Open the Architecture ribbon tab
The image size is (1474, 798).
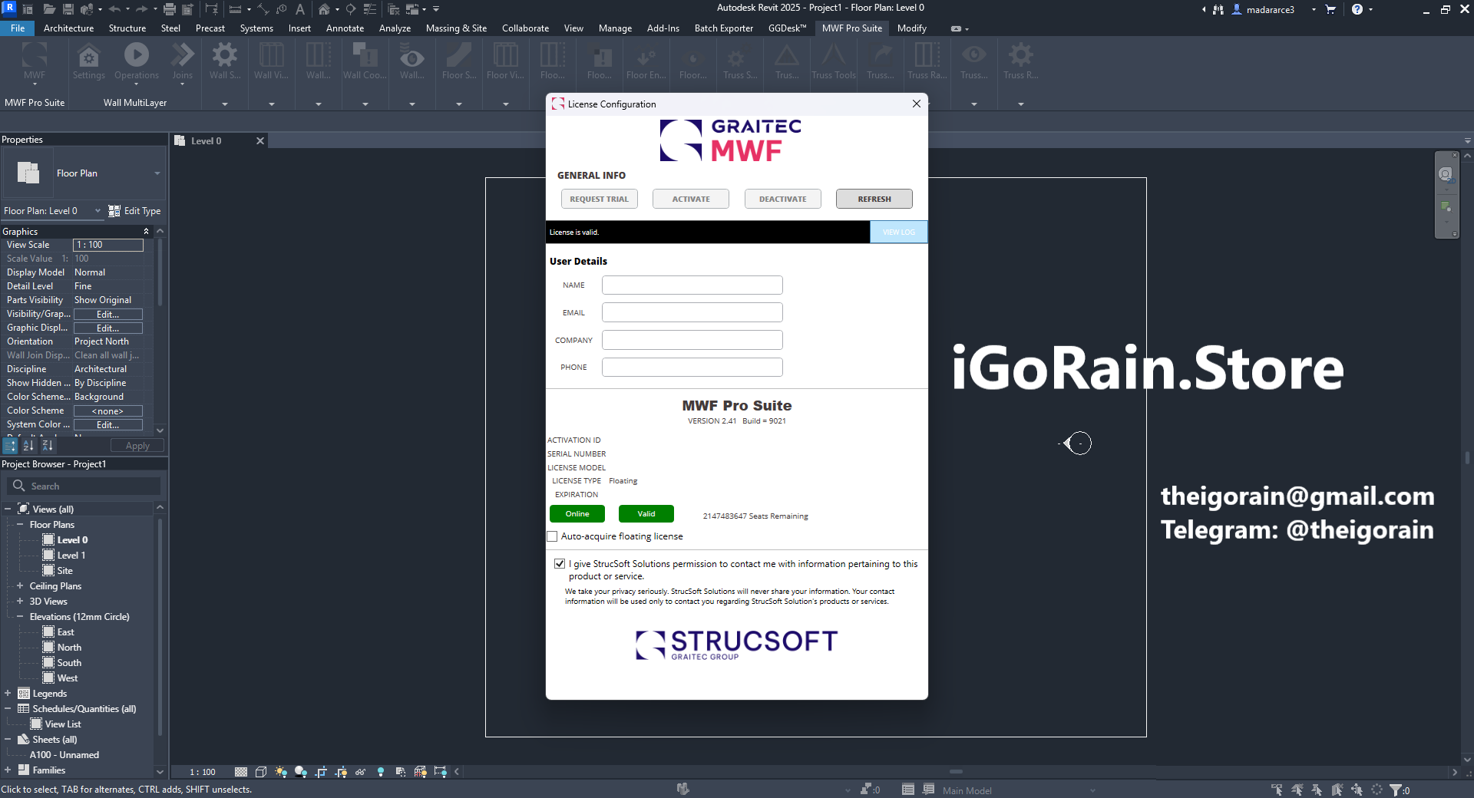click(68, 28)
